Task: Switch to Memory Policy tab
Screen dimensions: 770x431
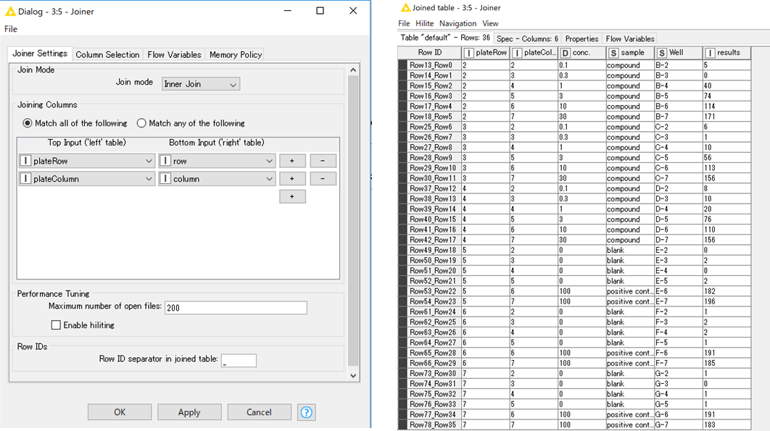Action: [236, 54]
